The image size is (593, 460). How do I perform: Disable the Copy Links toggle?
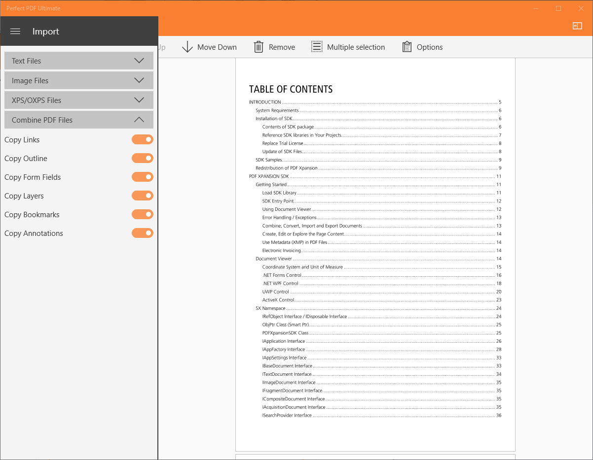(143, 139)
